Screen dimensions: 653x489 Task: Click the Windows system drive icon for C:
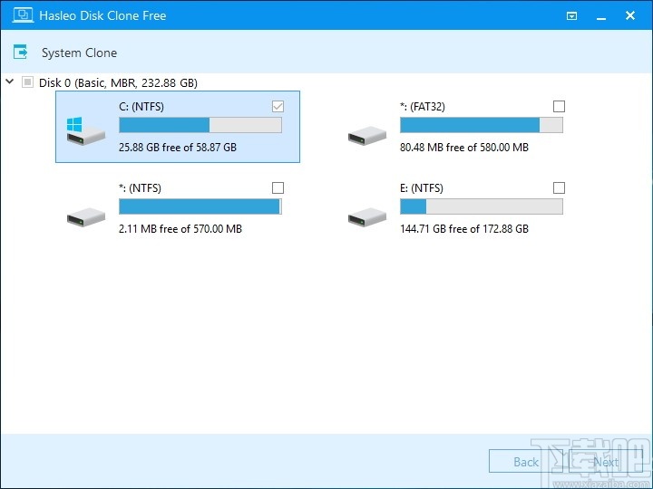(x=85, y=131)
